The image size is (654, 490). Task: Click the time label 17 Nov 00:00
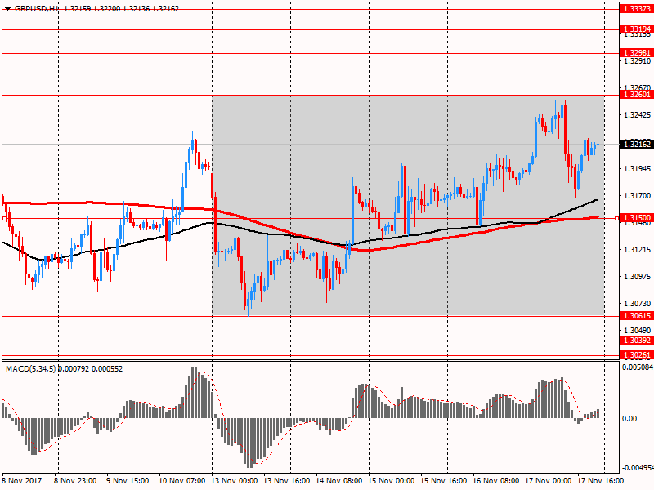click(548, 480)
